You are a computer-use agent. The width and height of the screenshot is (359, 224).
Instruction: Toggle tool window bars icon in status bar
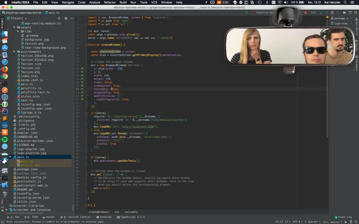coord(2,222)
